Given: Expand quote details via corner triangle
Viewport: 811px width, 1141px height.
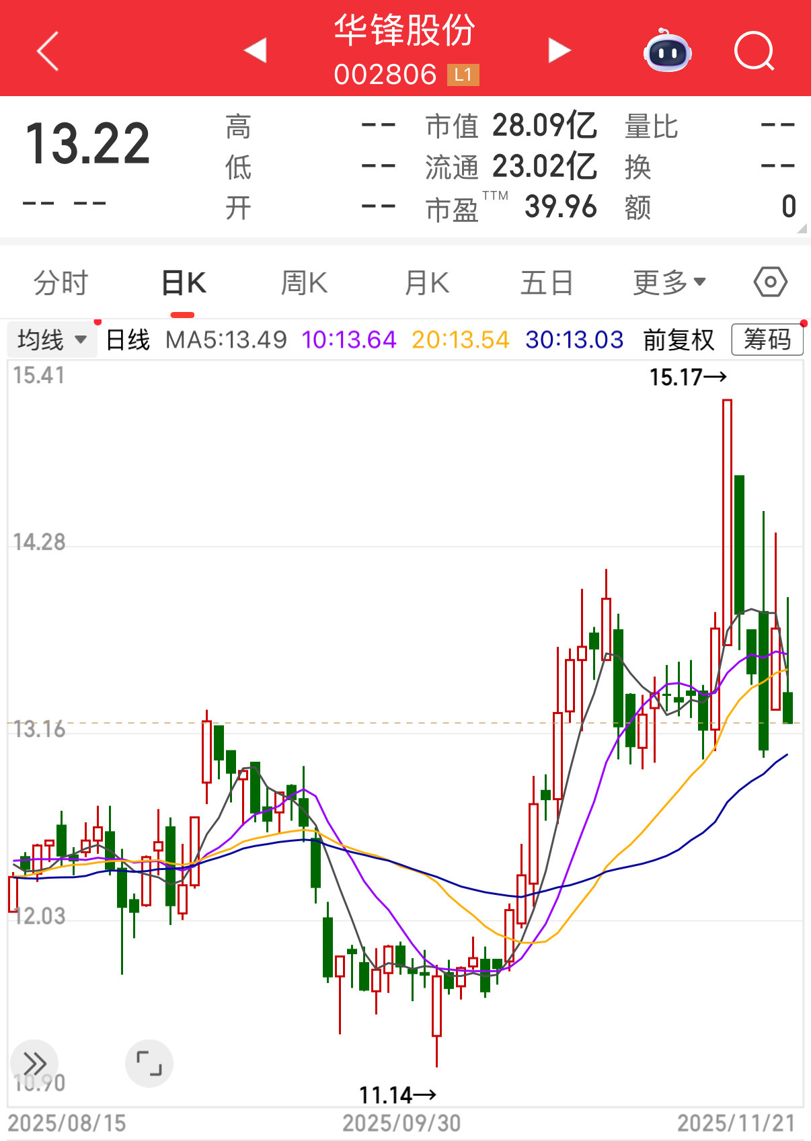Looking at the screenshot, I should pos(802,229).
